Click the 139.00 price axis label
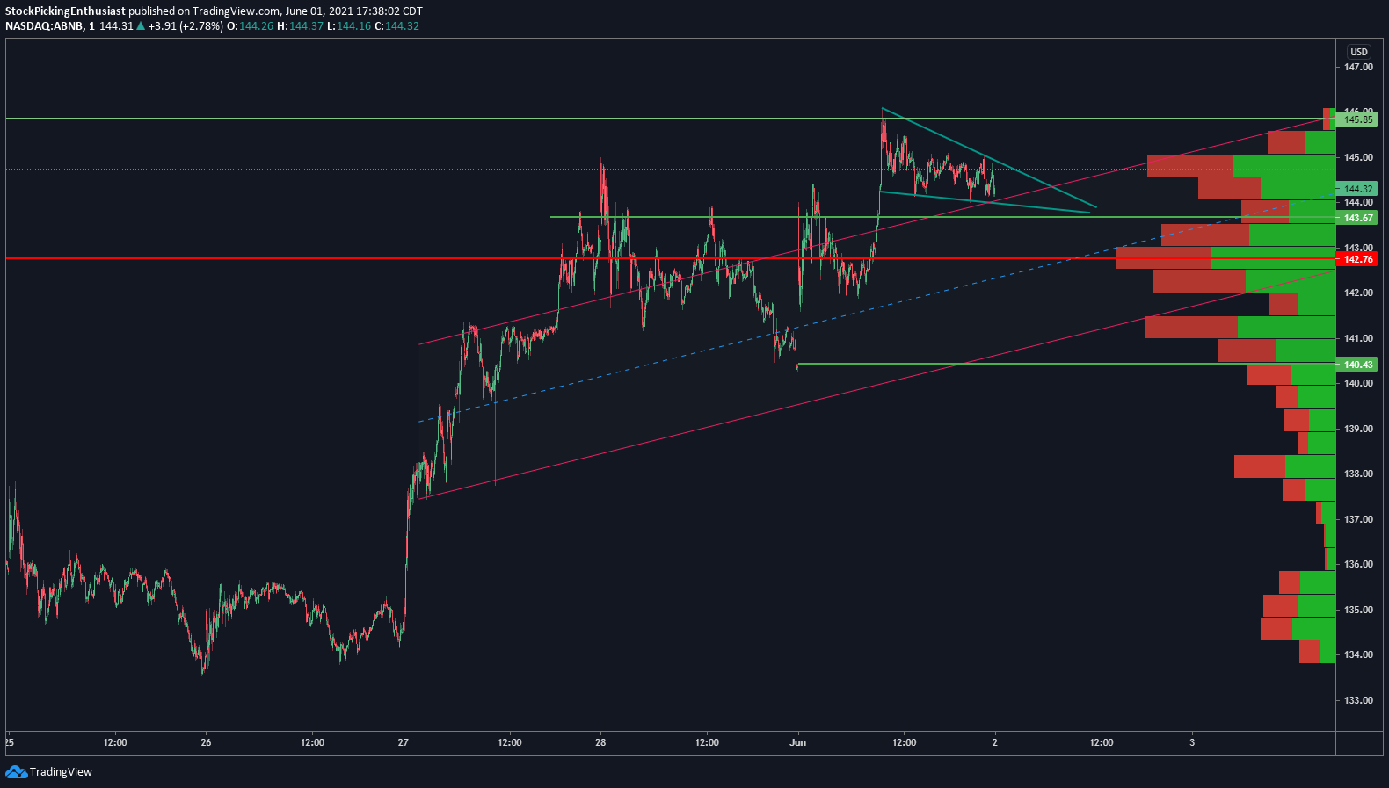The image size is (1389, 788). (1358, 429)
